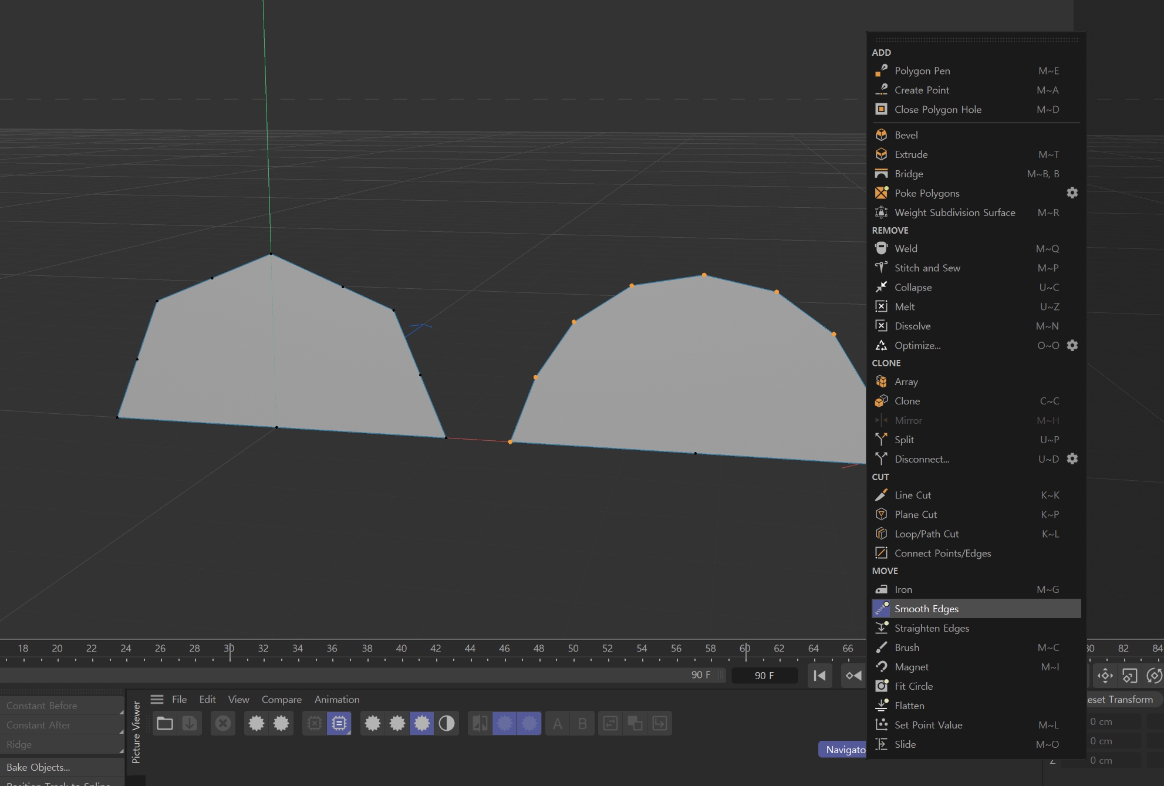Click the scale keyframe icon
This screenshot has width=1164, height=786.
(x=1129, y=676)
